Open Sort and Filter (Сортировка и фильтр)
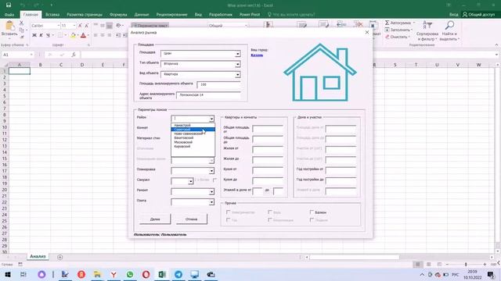Screen dimensions: 501x281 tap(427, 30)
